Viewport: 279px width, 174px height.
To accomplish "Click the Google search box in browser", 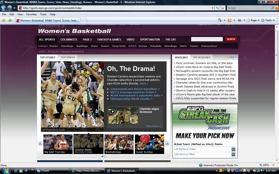I will pyautogui.click(x=249, y=8).
